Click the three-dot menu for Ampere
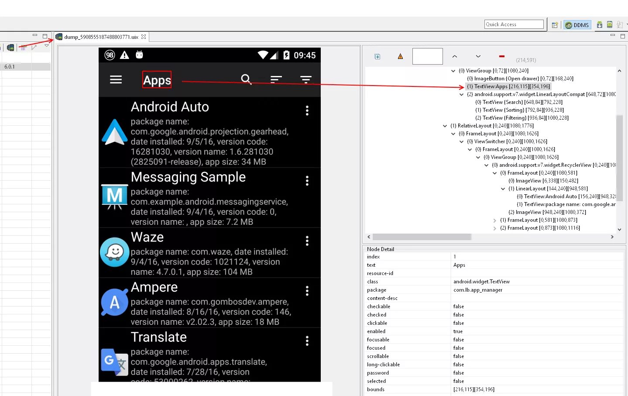 tap(307, 291)
